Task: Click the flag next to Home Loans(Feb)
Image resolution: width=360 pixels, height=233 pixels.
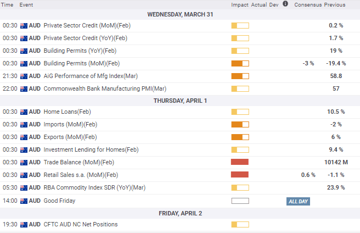Action: [23, 112]
